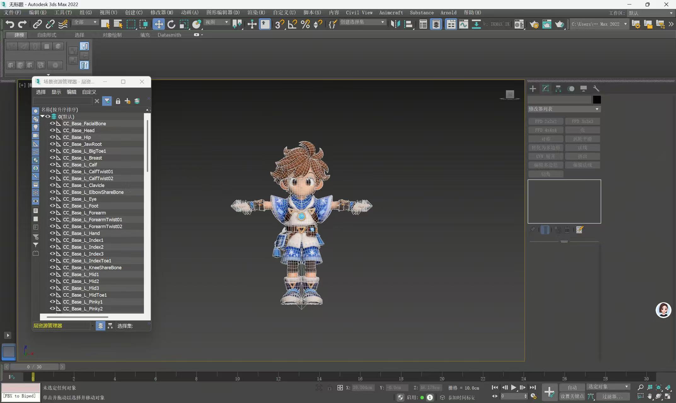
Task: Activate the Select and Link chain icon
Action: [38, 24]
